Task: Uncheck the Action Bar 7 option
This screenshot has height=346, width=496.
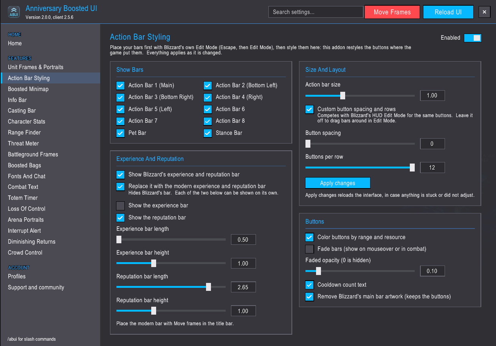Action: click(120, 121)
